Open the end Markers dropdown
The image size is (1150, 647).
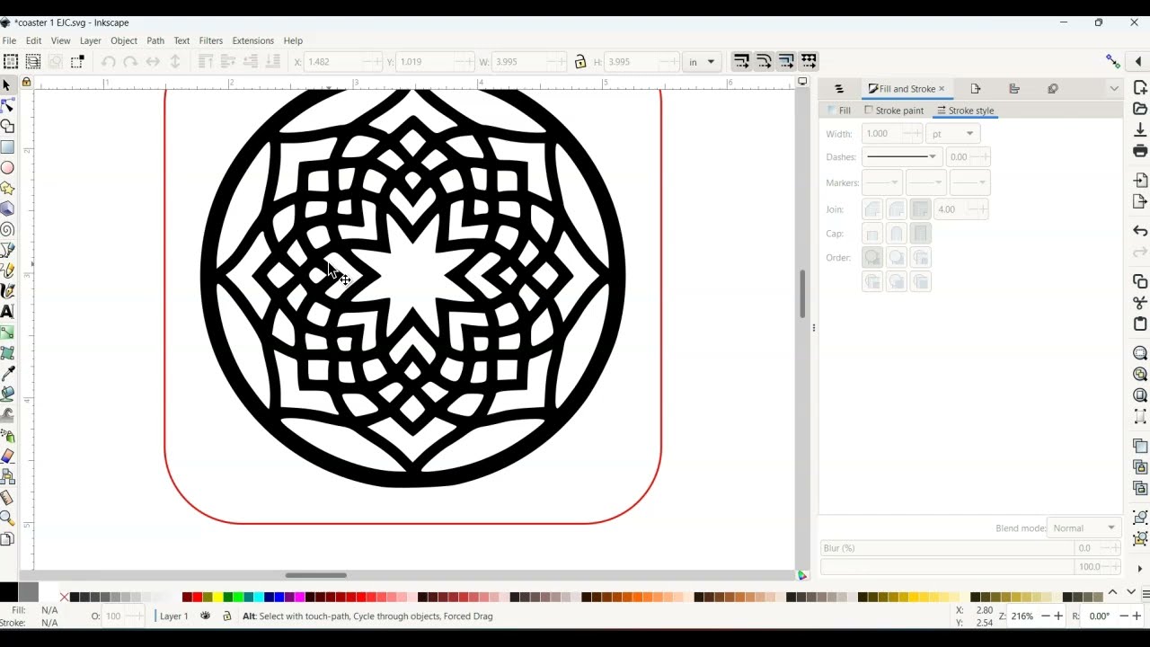tap(969, 182)
